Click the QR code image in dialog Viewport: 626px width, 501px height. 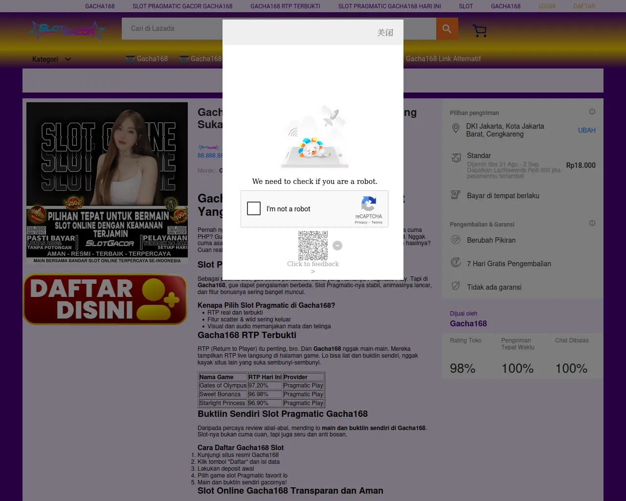point(313,245)
